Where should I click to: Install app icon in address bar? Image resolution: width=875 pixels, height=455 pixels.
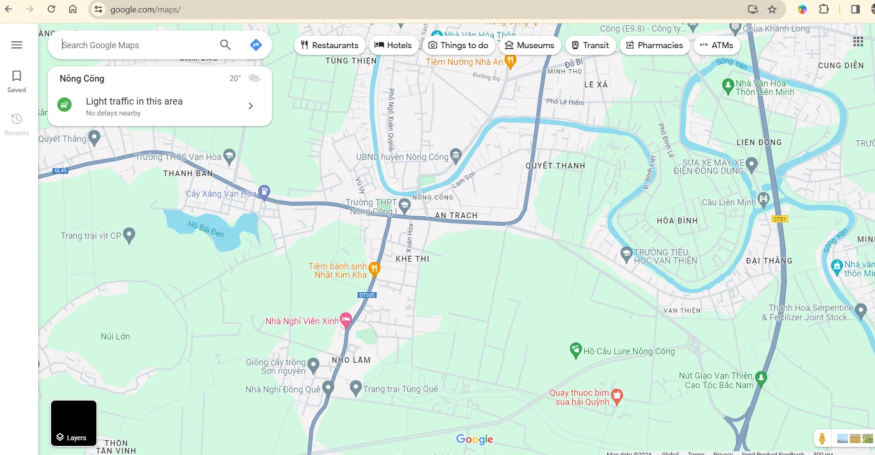click(x=753, y=9)
